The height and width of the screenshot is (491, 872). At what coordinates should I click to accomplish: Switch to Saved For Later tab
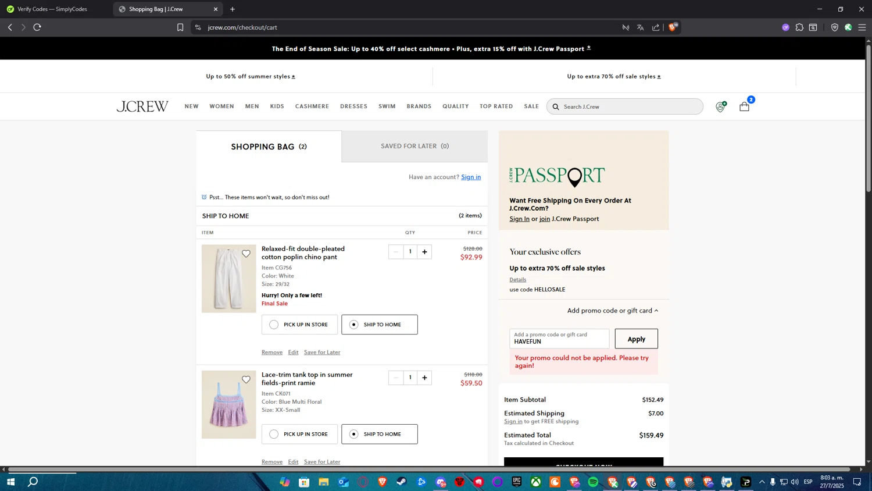[x=414, y=146]
